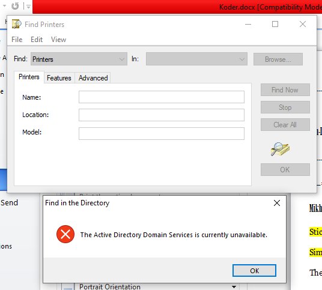
Task: Close the Find Printers window
Action: (x=303, y=24)
